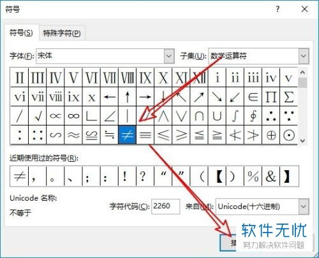
Task: Choose the congruent ≌ symbol
Action: click(91, 135)
